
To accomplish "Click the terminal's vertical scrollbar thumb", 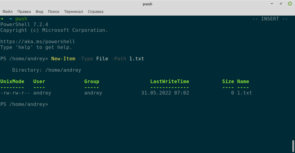I will tap(293, 146).
